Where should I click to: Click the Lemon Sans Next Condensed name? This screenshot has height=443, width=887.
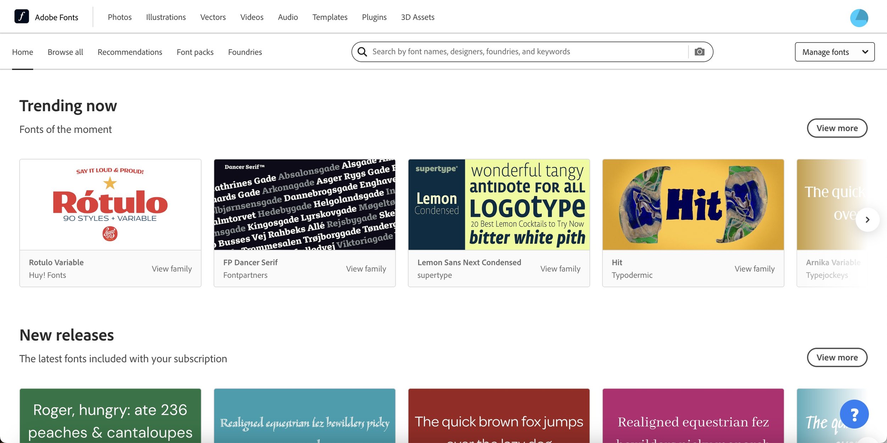469,262
